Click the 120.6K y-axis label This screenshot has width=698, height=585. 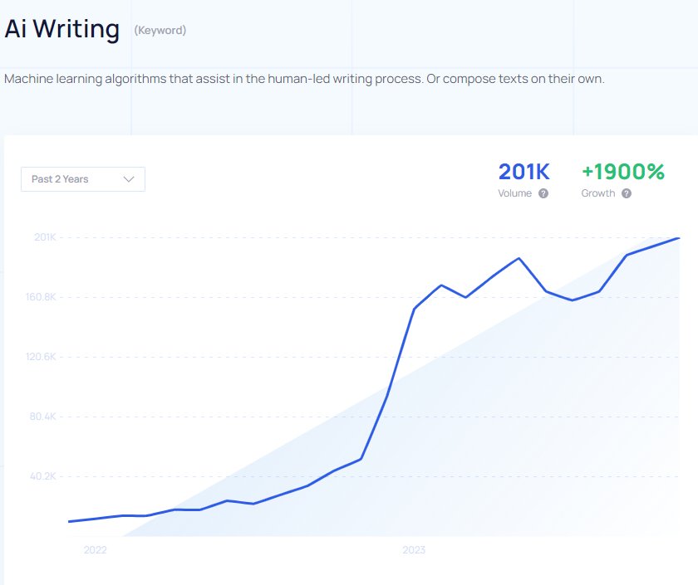tap(39, 357)
